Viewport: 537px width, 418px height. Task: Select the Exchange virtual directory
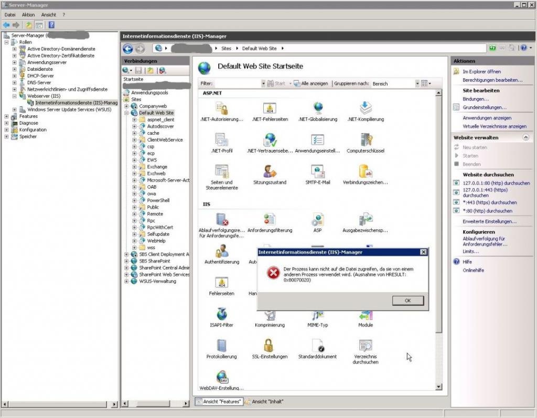[x=157, y=167]
